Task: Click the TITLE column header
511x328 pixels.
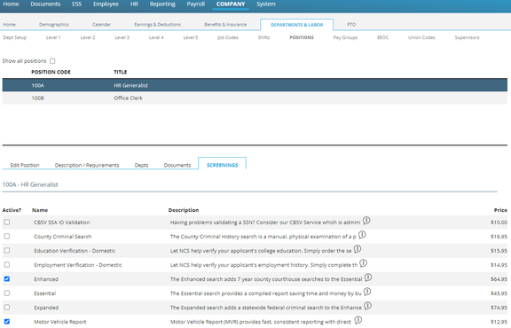Action: click(121, 72)
